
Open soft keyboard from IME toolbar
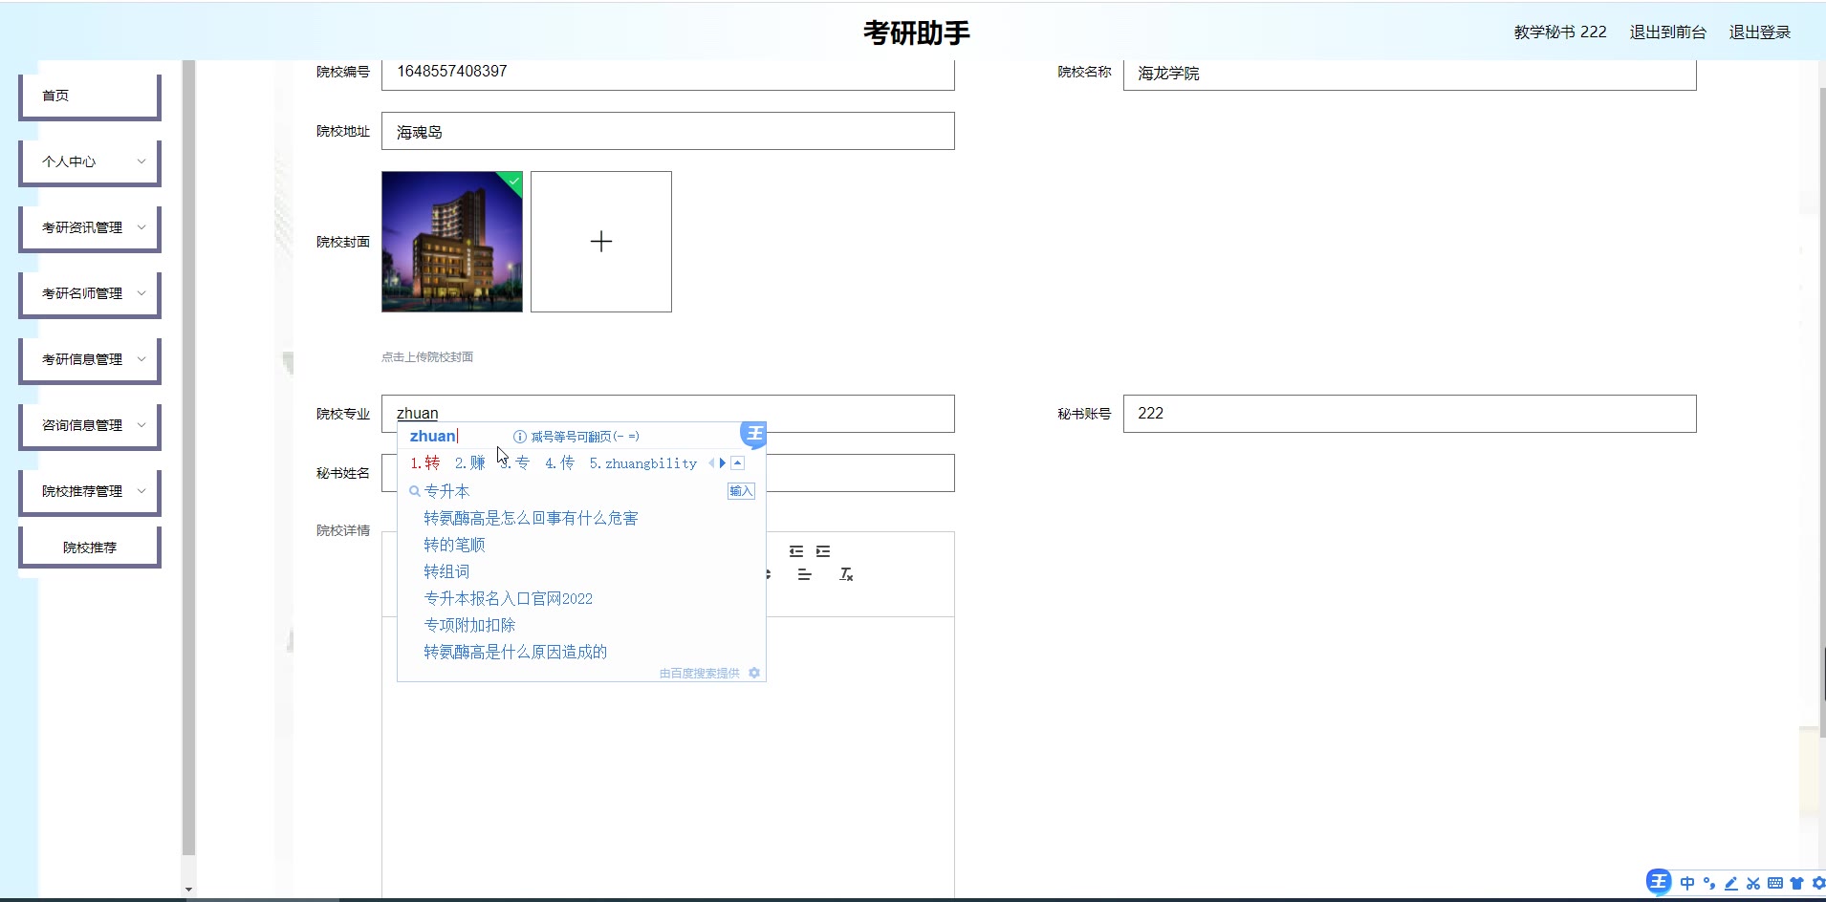pos(1775,883)
